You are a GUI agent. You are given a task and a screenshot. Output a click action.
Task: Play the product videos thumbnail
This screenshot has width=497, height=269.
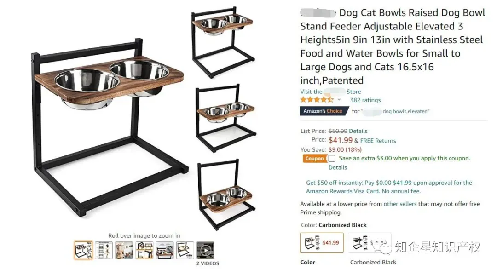205,251
